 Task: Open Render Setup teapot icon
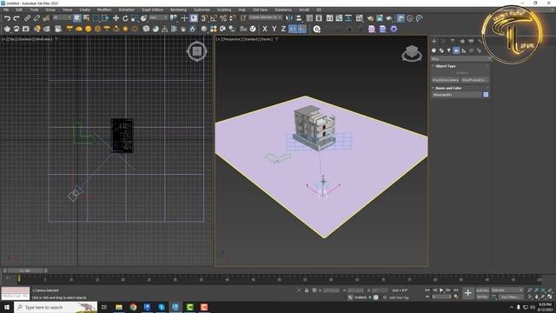click(x=370, y=18)
